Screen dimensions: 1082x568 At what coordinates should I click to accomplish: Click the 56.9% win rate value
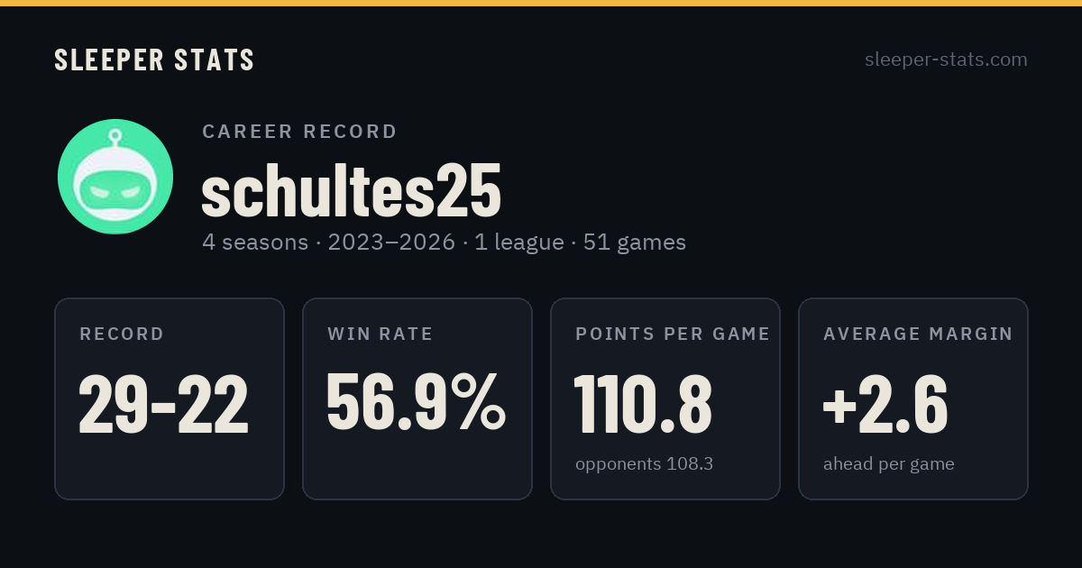tap(416, 403)
